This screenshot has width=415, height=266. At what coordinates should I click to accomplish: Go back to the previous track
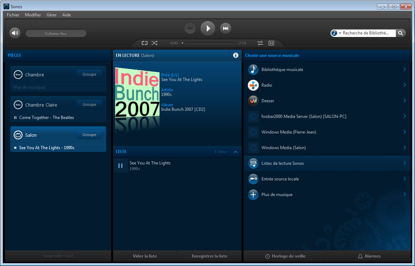tap(190, 28)
